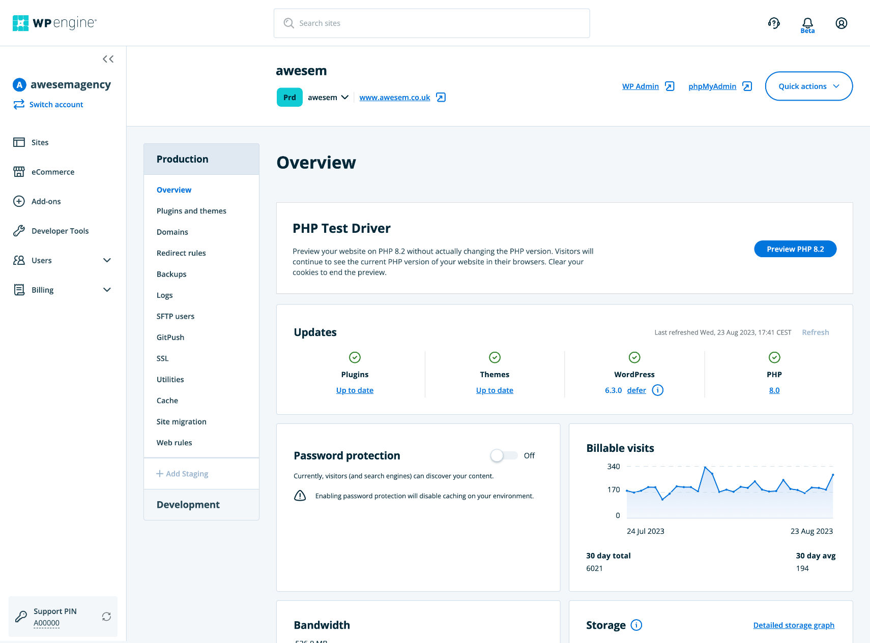
Task: Open the help support headset icon
Action: coord(774,23)
